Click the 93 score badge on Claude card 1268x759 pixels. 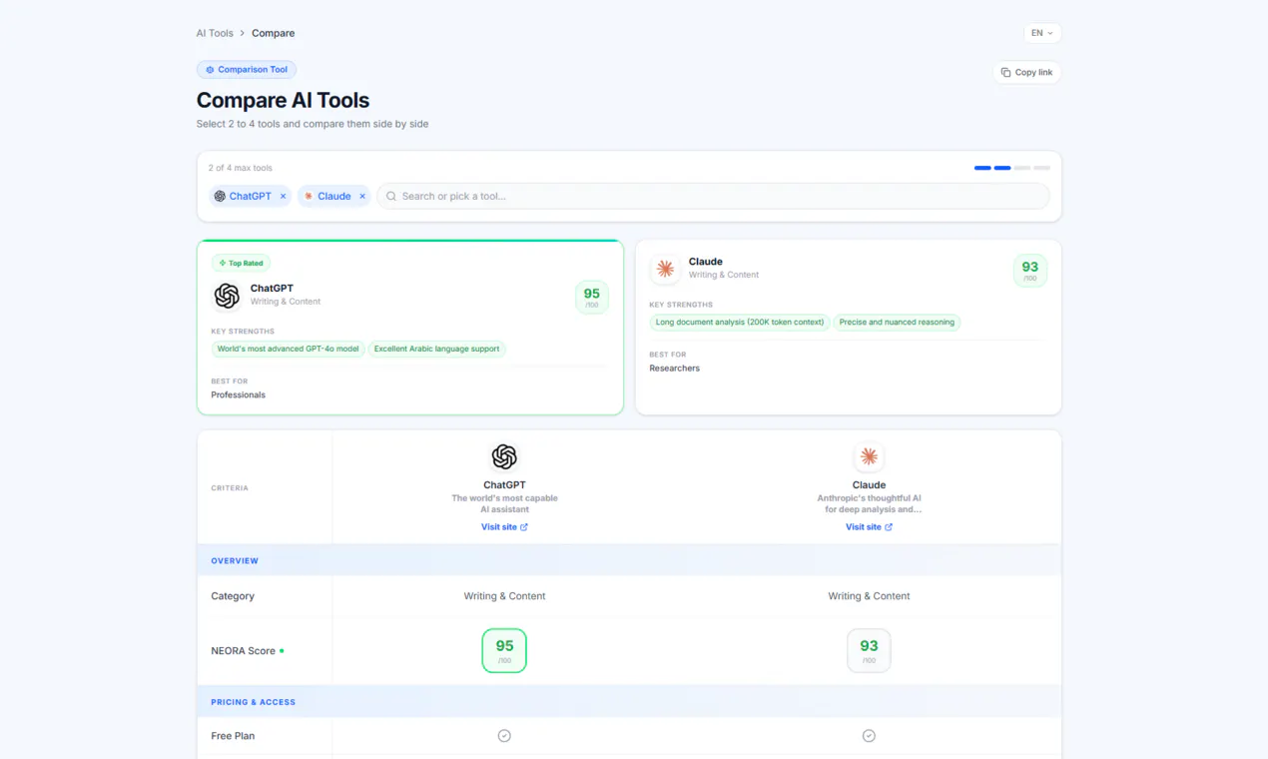1030,270
